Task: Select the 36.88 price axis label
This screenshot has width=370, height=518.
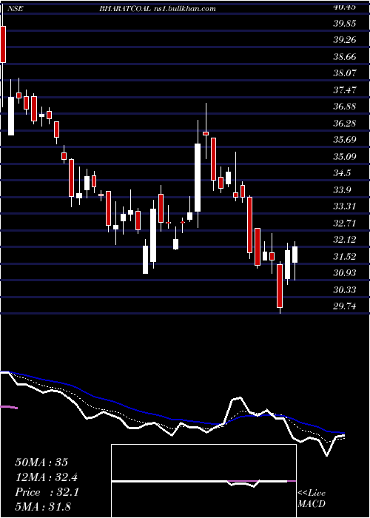Action: pyautogui.click(x=345, y=107)
